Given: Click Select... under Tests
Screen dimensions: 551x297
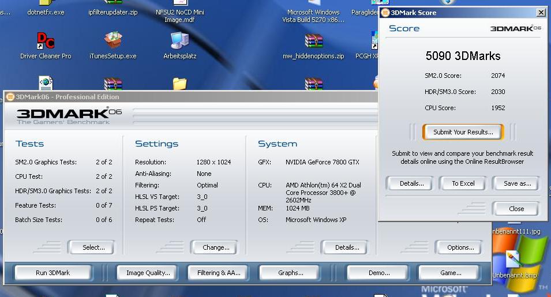Looking at the screenshot, I should 93,247.
